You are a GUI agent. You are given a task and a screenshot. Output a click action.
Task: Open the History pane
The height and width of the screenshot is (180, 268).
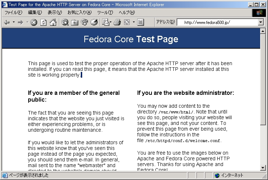click(94, 22)
